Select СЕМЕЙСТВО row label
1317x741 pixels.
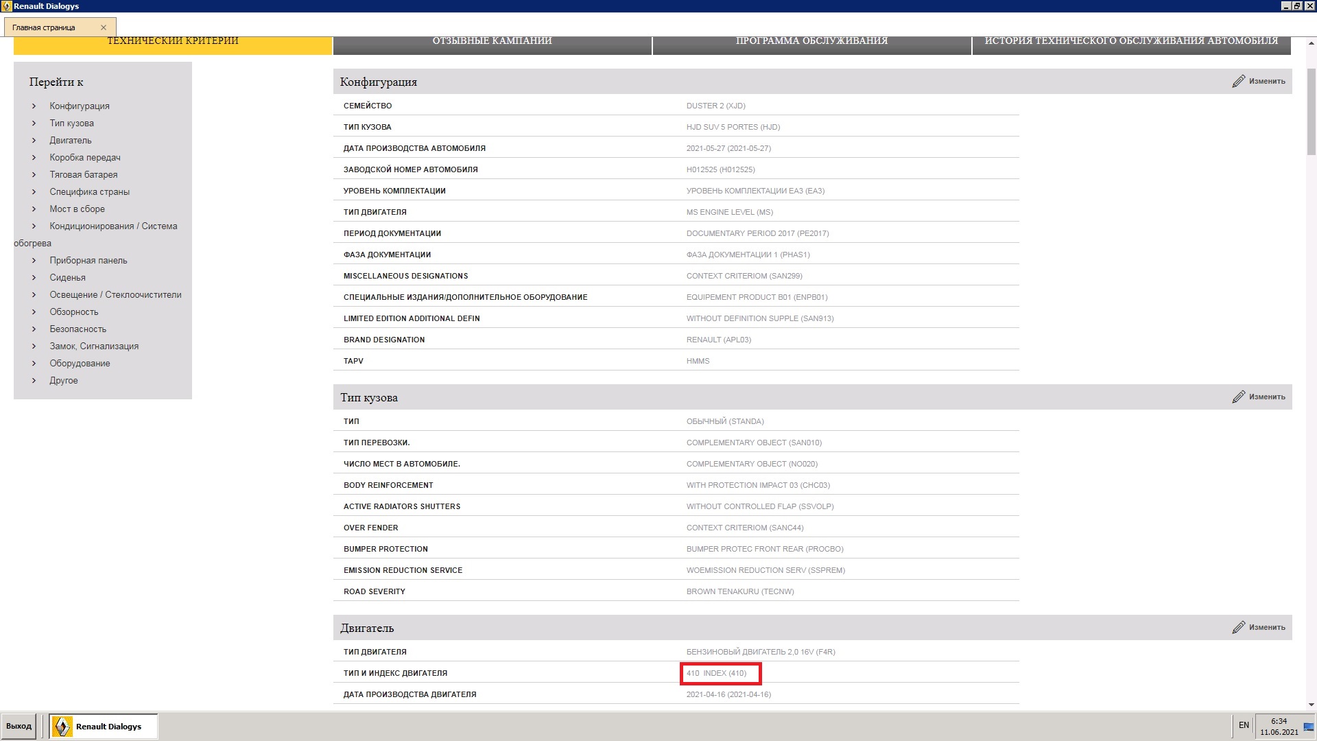coord(368,106)
